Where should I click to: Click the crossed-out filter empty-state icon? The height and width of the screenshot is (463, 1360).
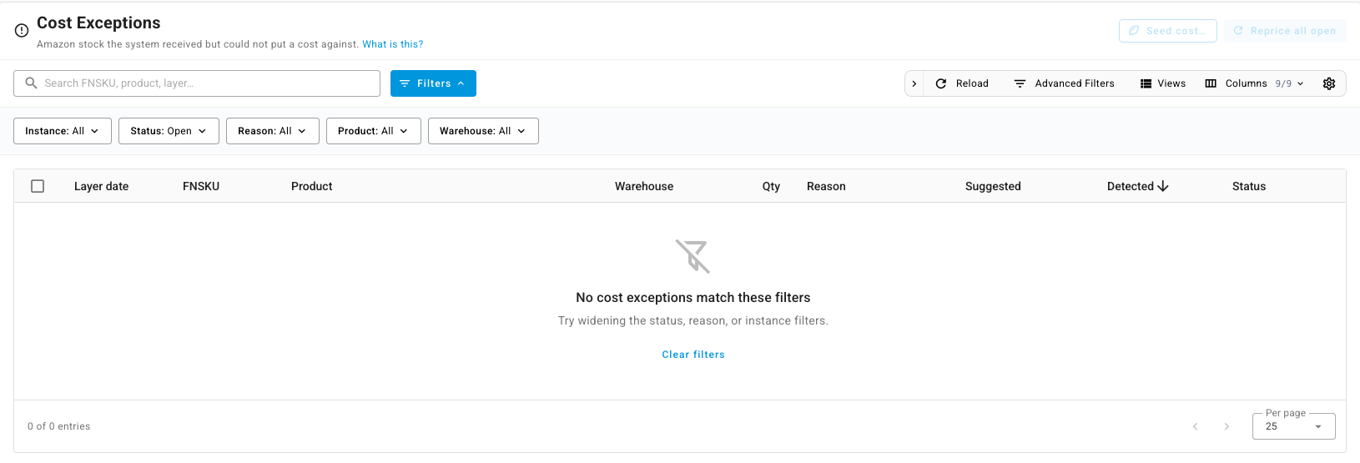tap(693, 256)
